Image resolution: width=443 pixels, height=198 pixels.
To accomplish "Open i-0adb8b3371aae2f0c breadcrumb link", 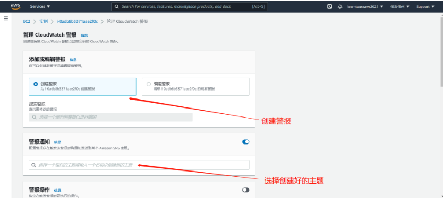I will pyautogui.click(x=77, y=21).
